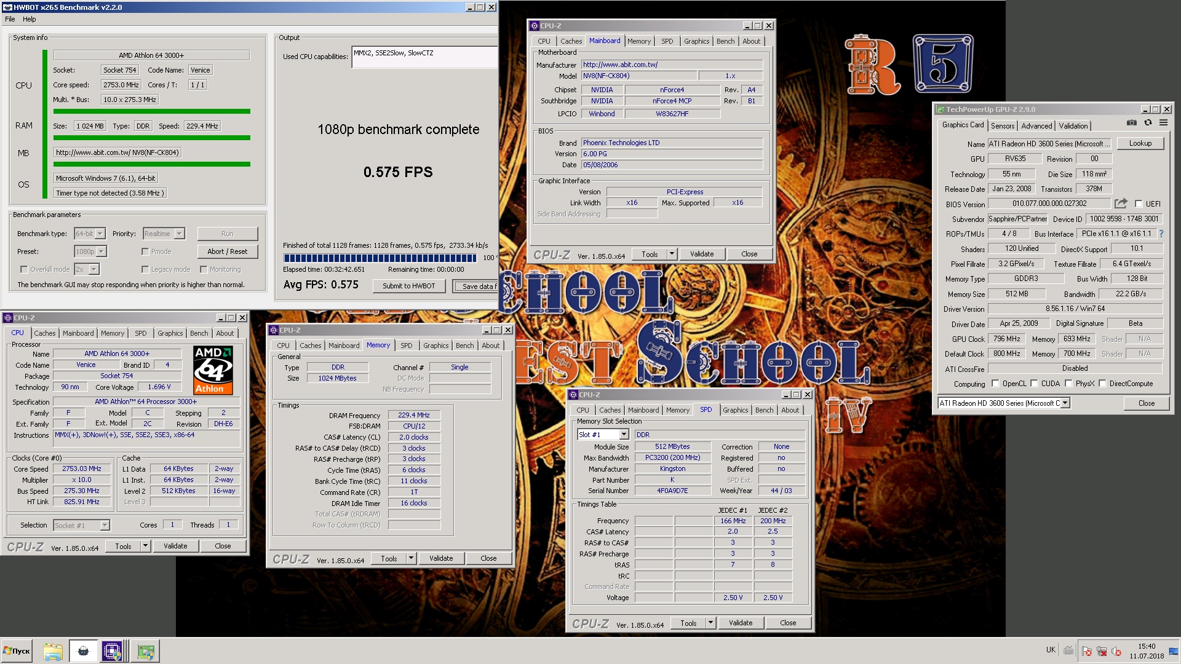1181x664 pixels.
Task: Click the GPU-Z title bar icon
Action: (x=940, y=109)
